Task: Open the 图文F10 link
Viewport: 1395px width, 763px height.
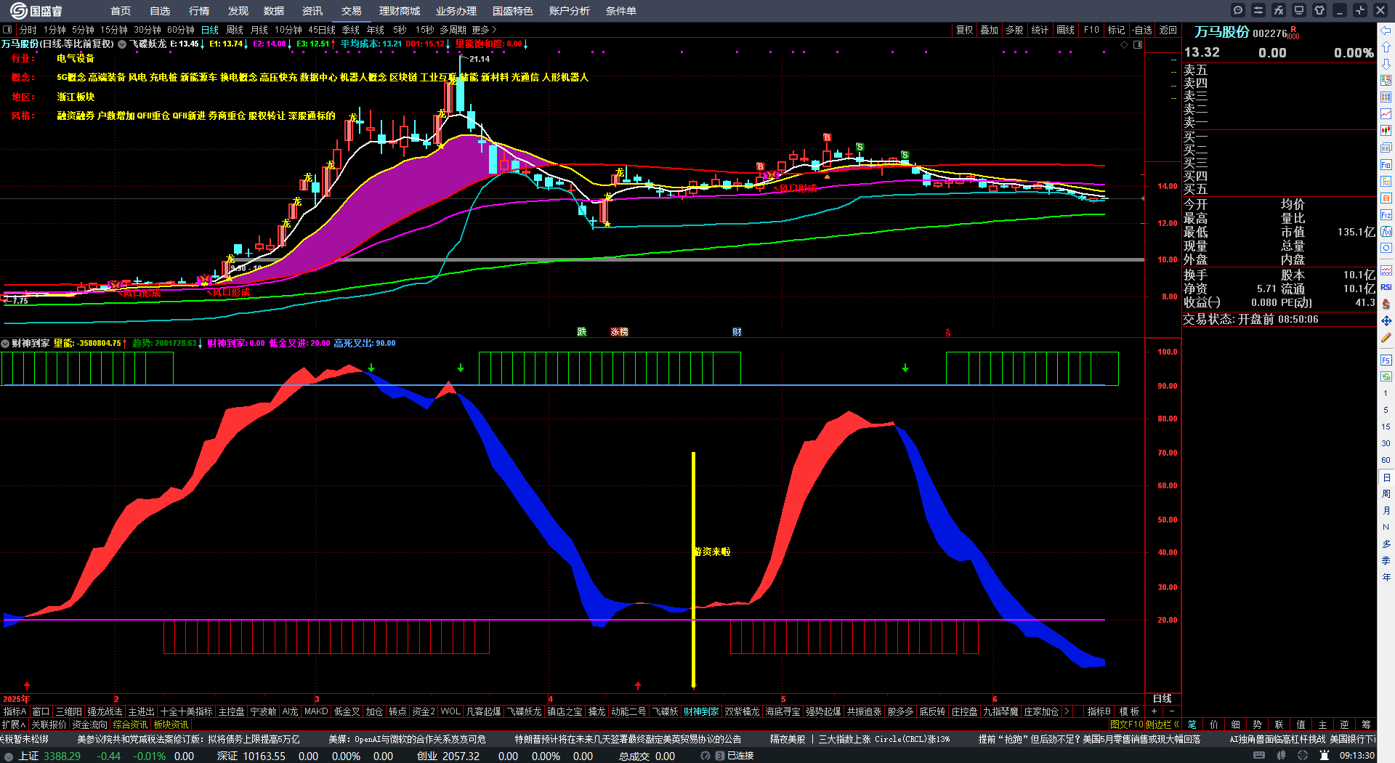Action: [1127, 724]
